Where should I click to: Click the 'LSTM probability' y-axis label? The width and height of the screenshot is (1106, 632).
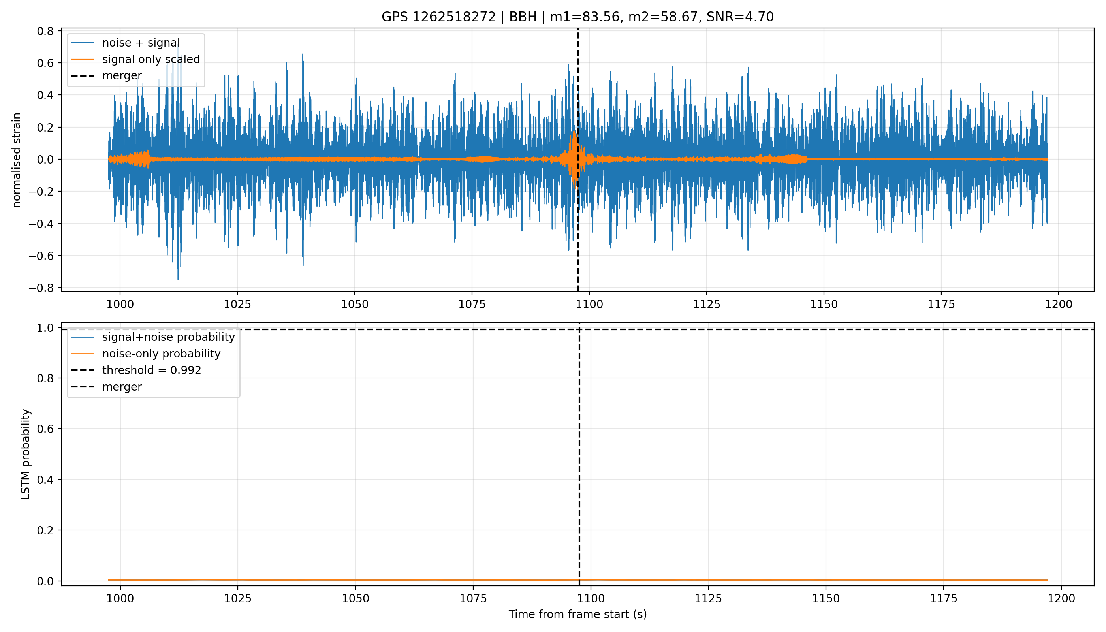pyautogui.click(x=26, y=455)
